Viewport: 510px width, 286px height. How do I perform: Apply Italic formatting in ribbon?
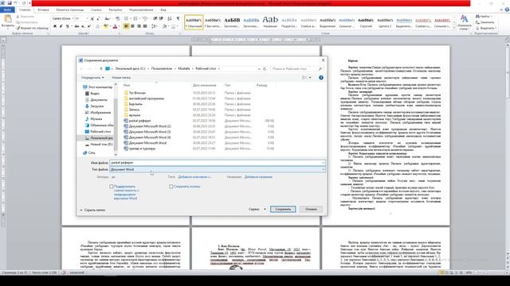pos(61,26)
